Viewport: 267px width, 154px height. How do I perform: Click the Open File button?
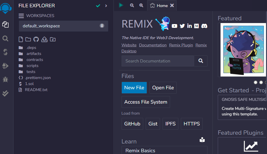tap(163, 88)
